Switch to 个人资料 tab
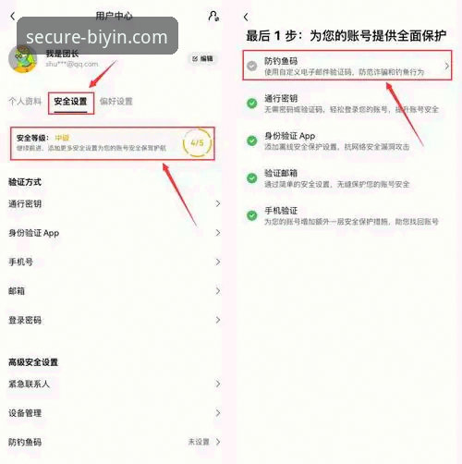 (25, 101)
